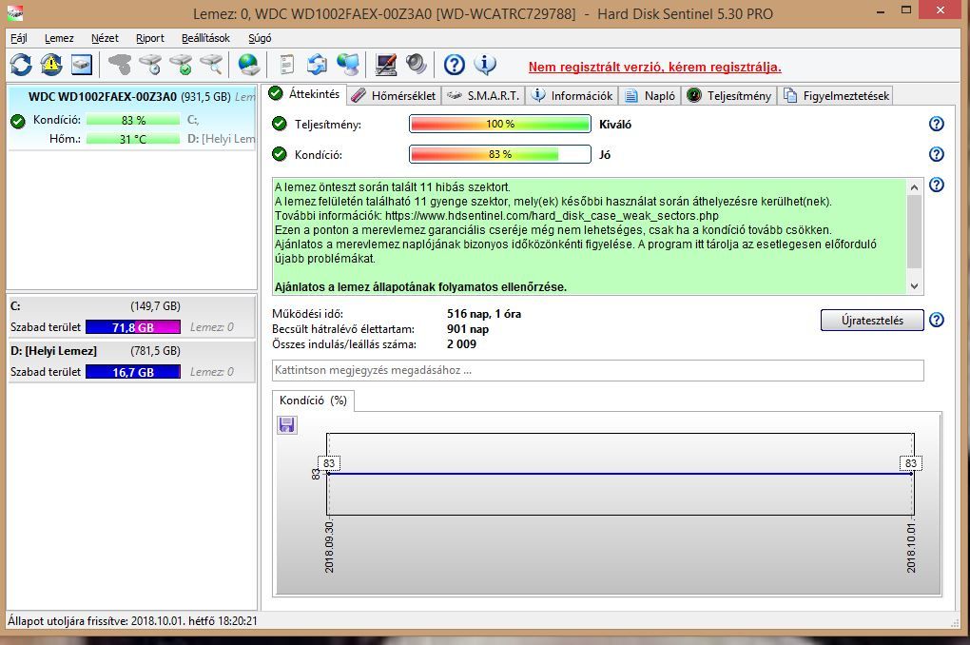
Task: Click the refresh icon with yellow warning triangle
Action: tap(51, 65)
